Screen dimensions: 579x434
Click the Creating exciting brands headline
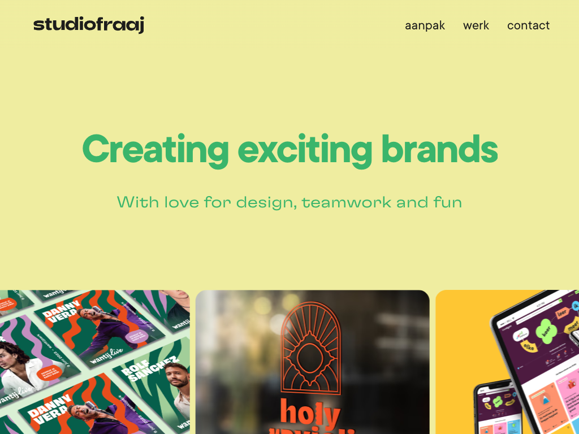pyautogui.click(x=290, y=150)
